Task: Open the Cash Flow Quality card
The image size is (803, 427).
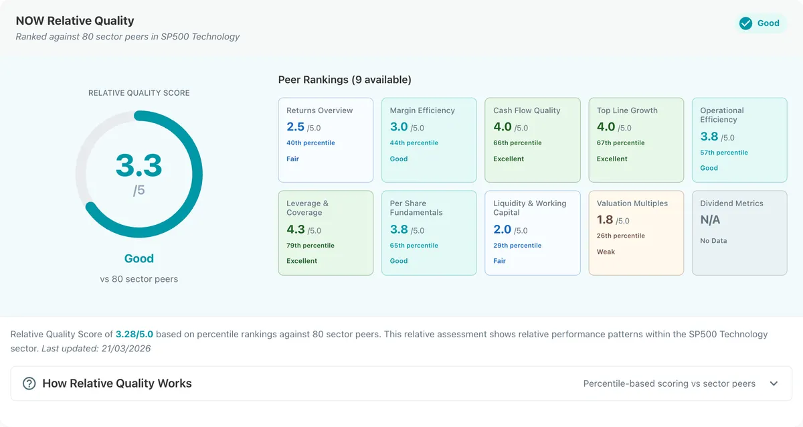Action: 533,140
